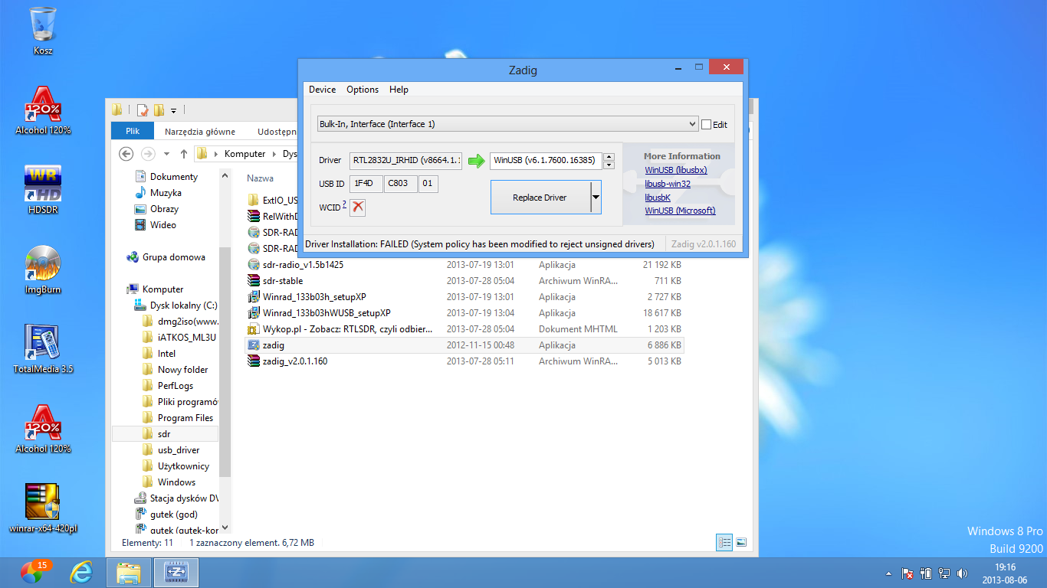Viewport: 1047px width, 588px height.
Task: Select the sdr folder in navigation tree
Action: (164, 434)
